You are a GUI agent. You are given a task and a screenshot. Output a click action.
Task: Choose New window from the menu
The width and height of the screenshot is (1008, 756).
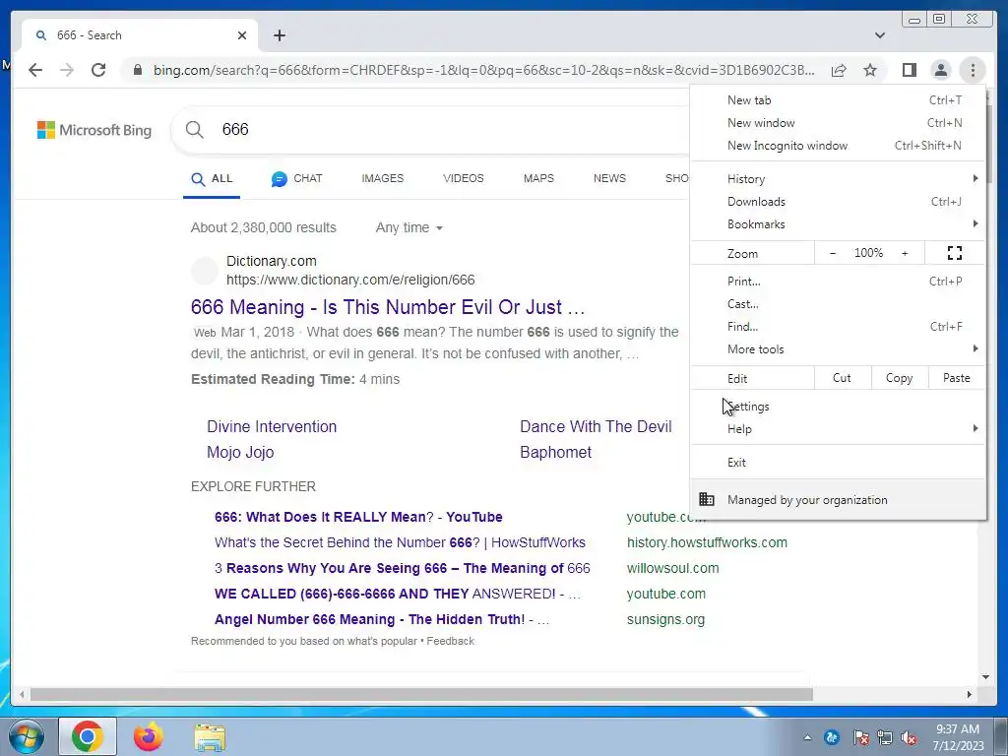point(838,123)
